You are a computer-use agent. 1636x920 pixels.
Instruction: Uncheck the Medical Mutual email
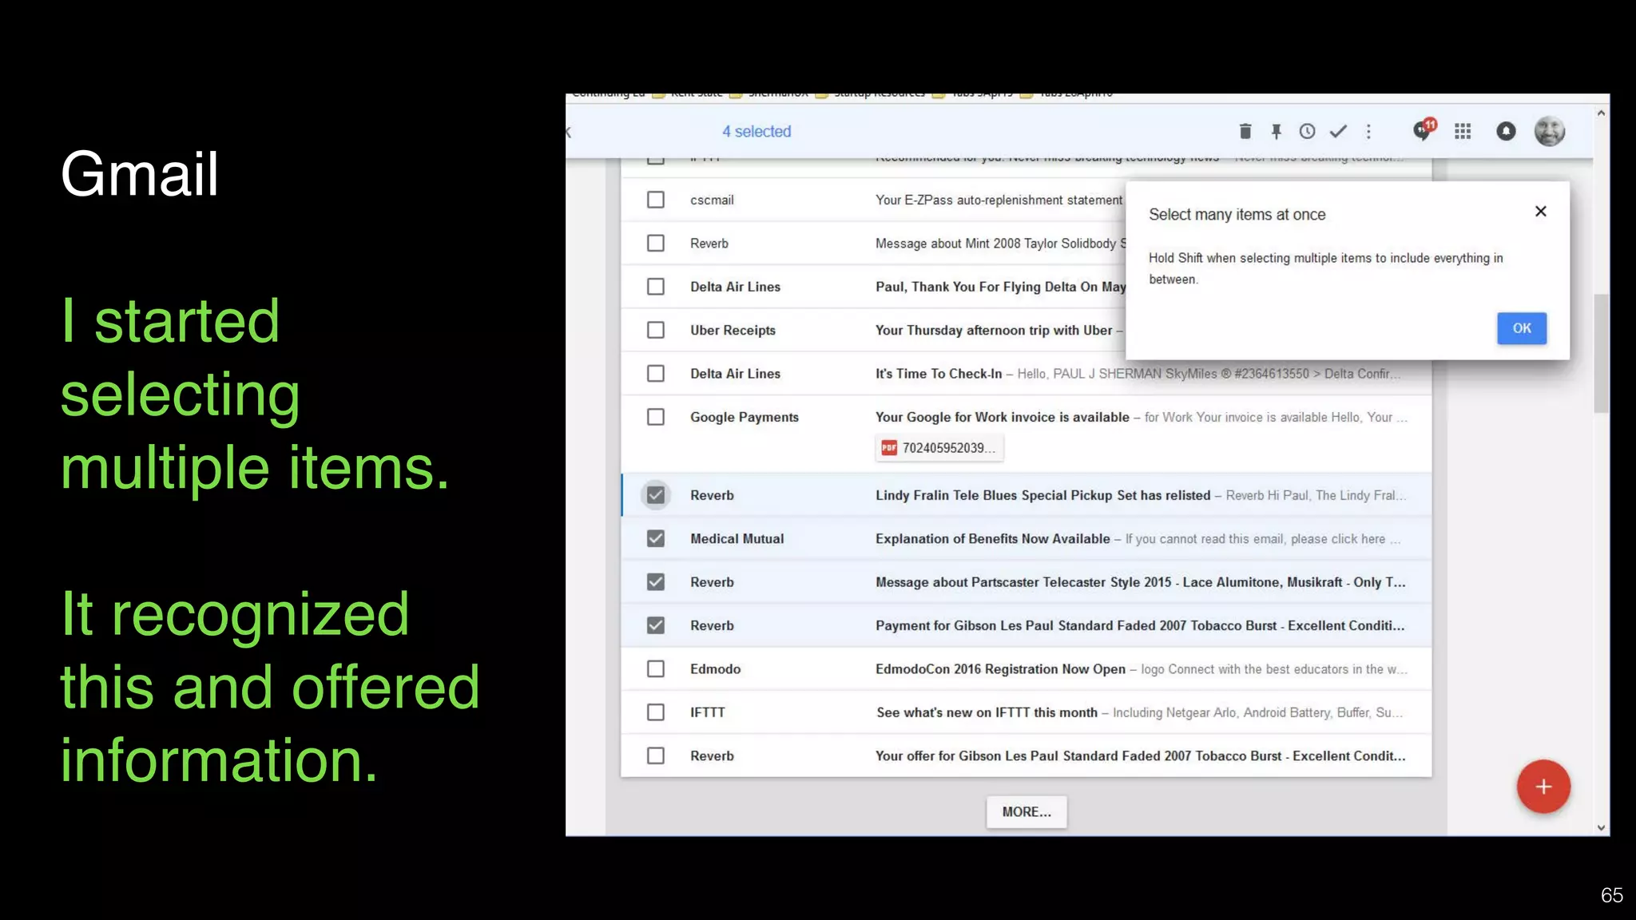pyautogui.click(x=656, y=539)
